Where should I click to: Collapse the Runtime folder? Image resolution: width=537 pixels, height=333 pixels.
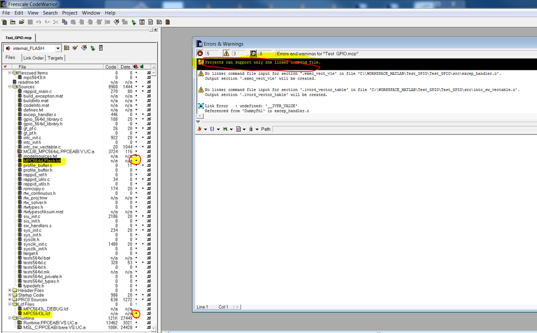click(10, 318)
